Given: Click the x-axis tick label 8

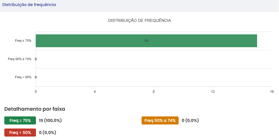Looking at the screenshot, I should 154,92.
